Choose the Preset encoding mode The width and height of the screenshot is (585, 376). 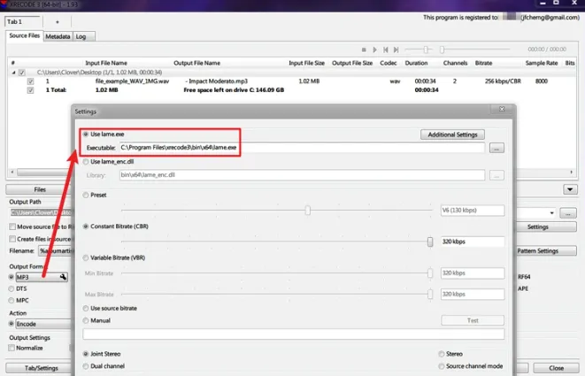click(86, 196)
